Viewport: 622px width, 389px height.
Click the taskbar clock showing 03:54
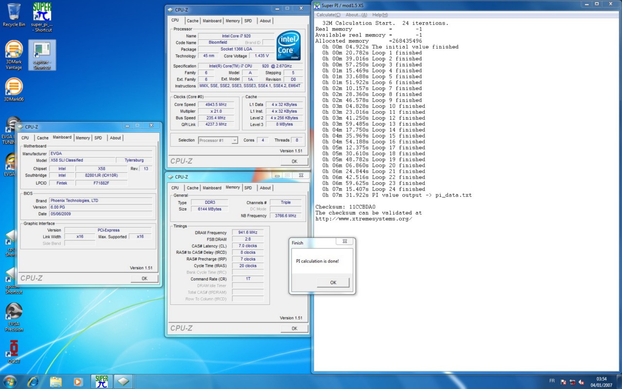tap(602, 382)
